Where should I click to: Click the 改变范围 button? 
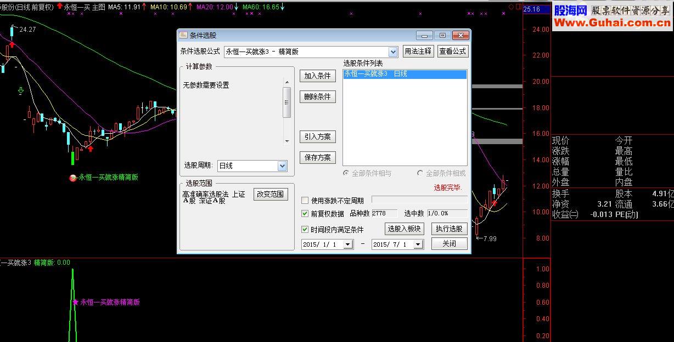tap(271, 194)
